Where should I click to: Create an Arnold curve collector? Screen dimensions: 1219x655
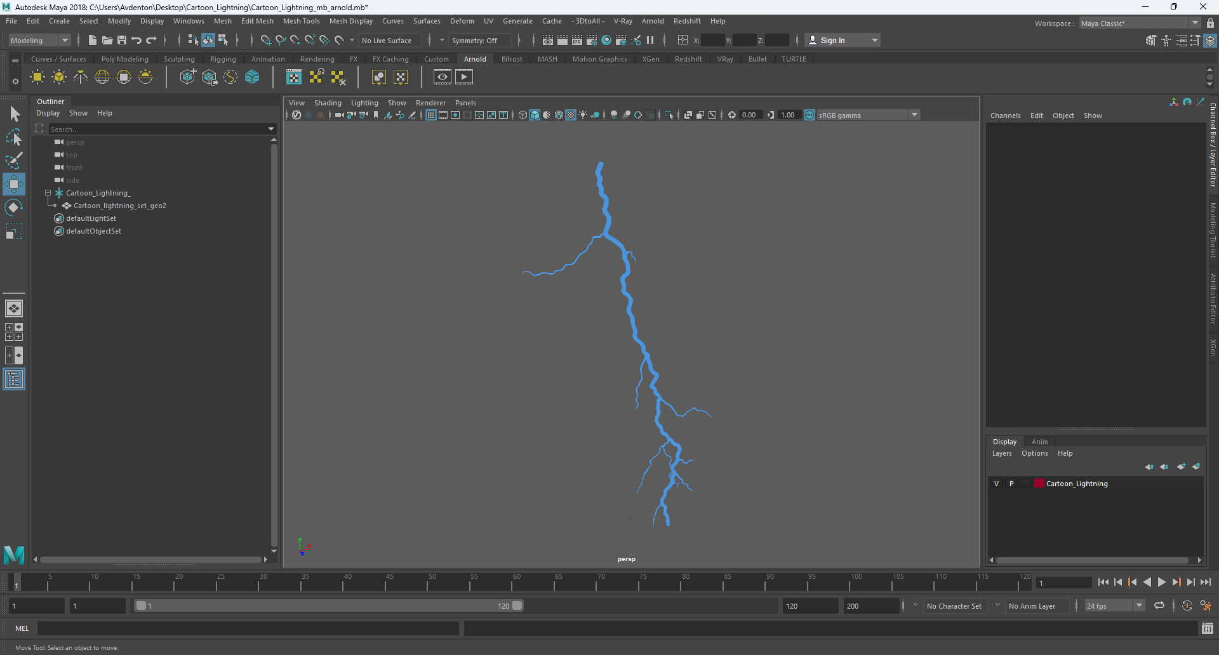(230, 77)
